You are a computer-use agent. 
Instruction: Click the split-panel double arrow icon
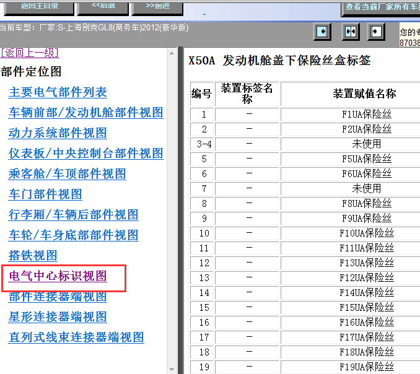click(x=351, y=32)
